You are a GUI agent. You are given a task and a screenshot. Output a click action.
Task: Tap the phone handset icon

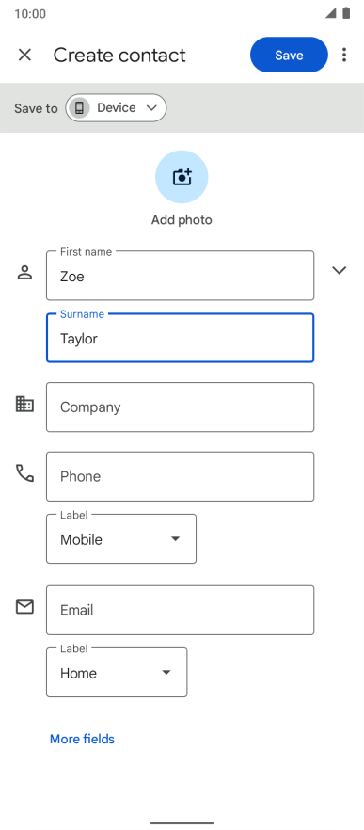pyautogui.click(x=24, y=472)
